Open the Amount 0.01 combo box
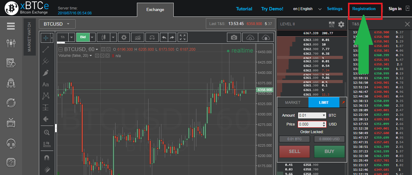The width and height of the screenshot is (412, 175). coord(312,115)
